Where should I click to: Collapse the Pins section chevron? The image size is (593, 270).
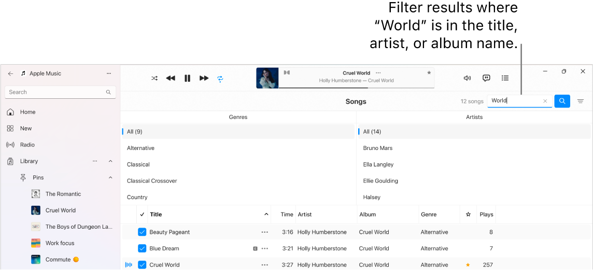coord(110,177)
